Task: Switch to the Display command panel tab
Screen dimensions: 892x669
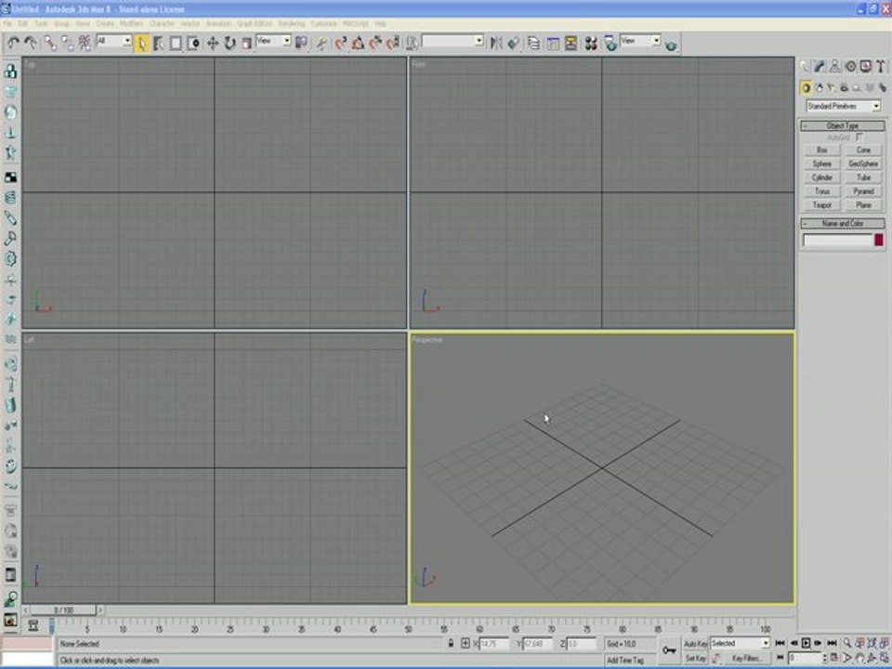Action: (865, 67)
